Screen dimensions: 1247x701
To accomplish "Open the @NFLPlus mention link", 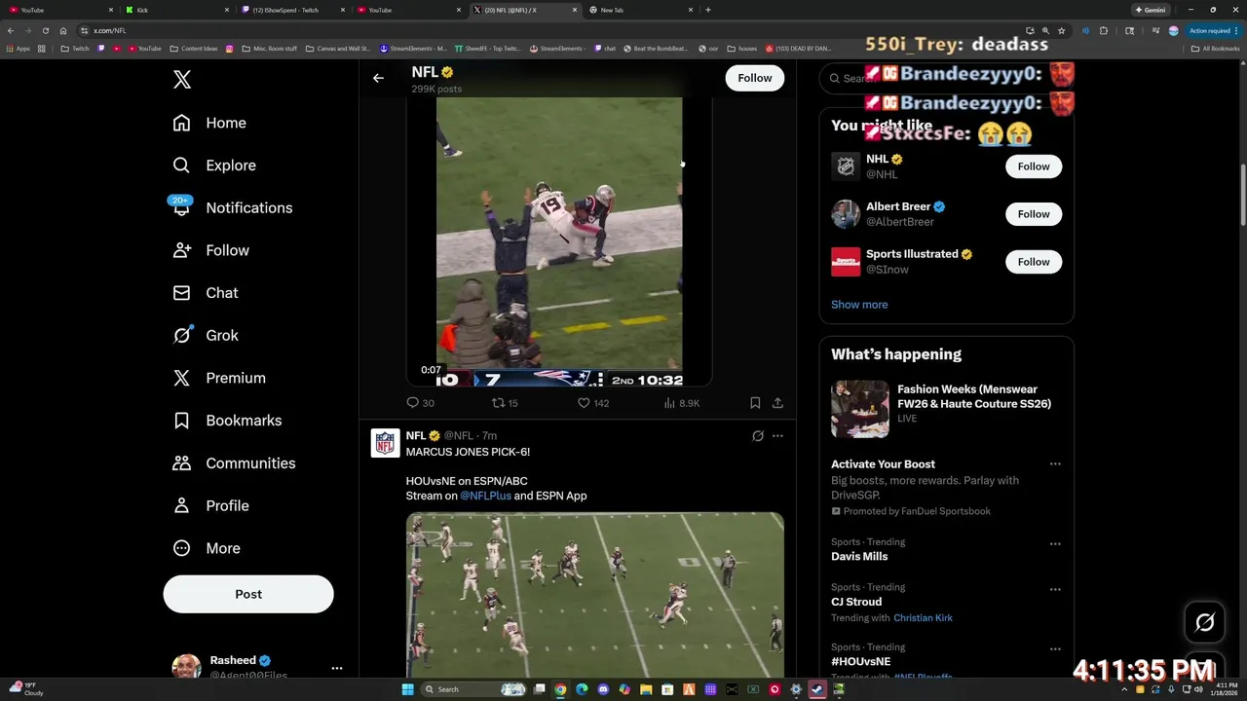I will coord(485,496).
